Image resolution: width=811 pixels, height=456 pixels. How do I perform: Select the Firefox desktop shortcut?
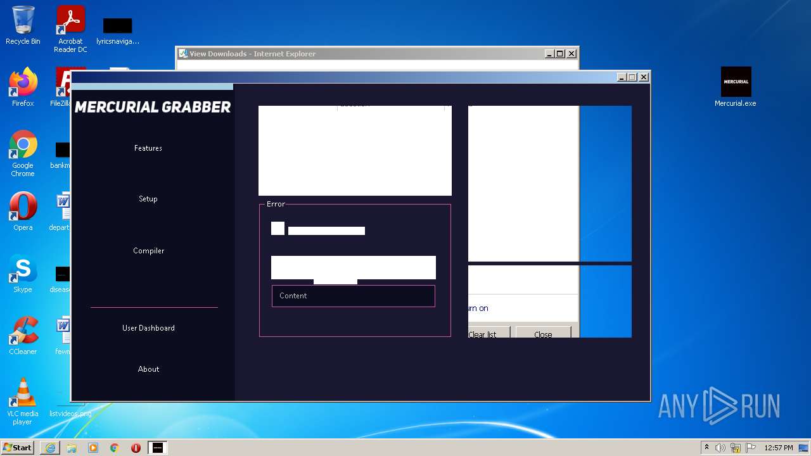[x=23, y=87]
